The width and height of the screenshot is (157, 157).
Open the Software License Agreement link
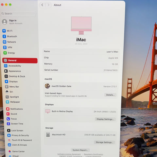69,154
